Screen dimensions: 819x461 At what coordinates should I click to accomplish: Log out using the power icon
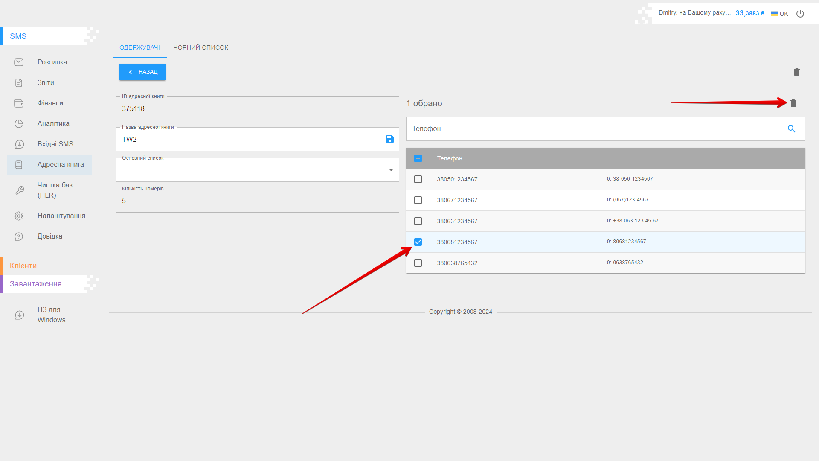click(x=800, y=14)
